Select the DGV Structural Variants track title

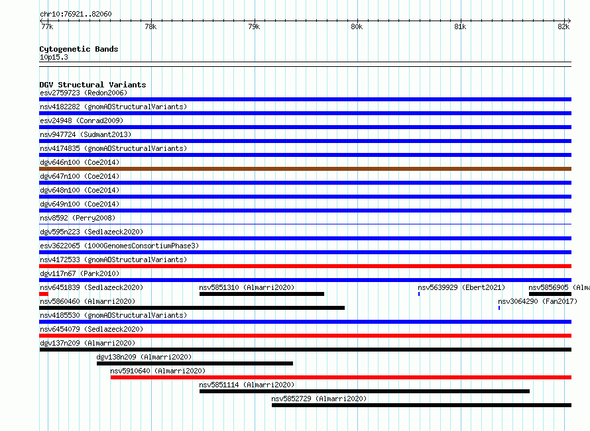point(93,85)
